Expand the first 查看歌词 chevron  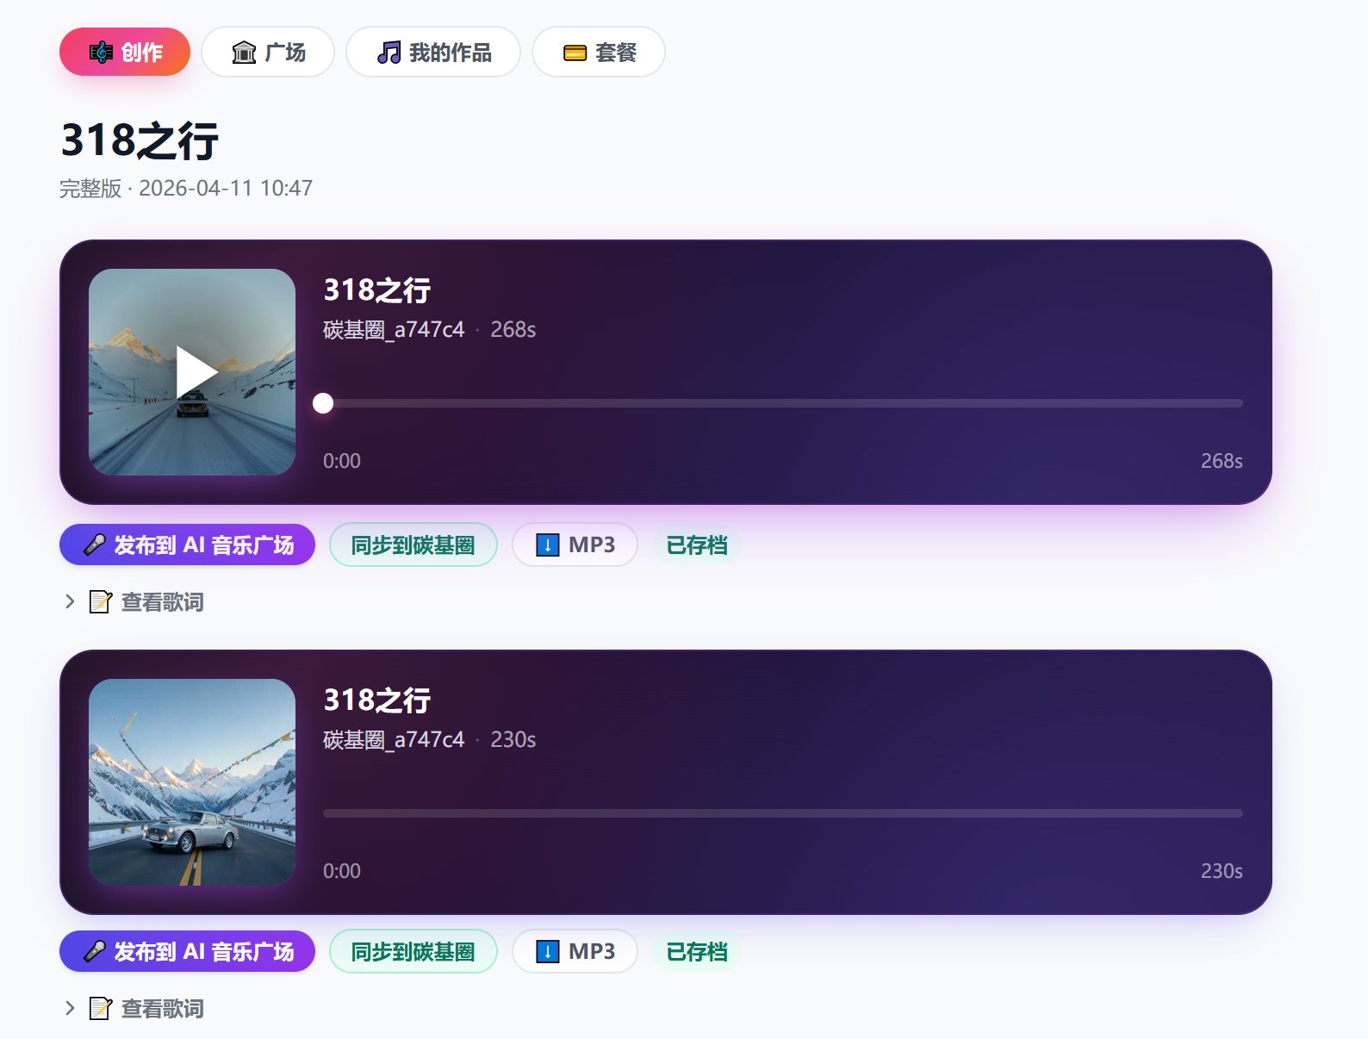point(71,602)
